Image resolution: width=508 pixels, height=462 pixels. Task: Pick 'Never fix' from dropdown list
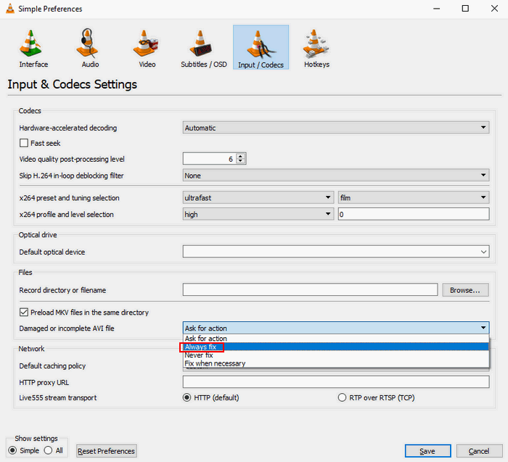[336, 355]
